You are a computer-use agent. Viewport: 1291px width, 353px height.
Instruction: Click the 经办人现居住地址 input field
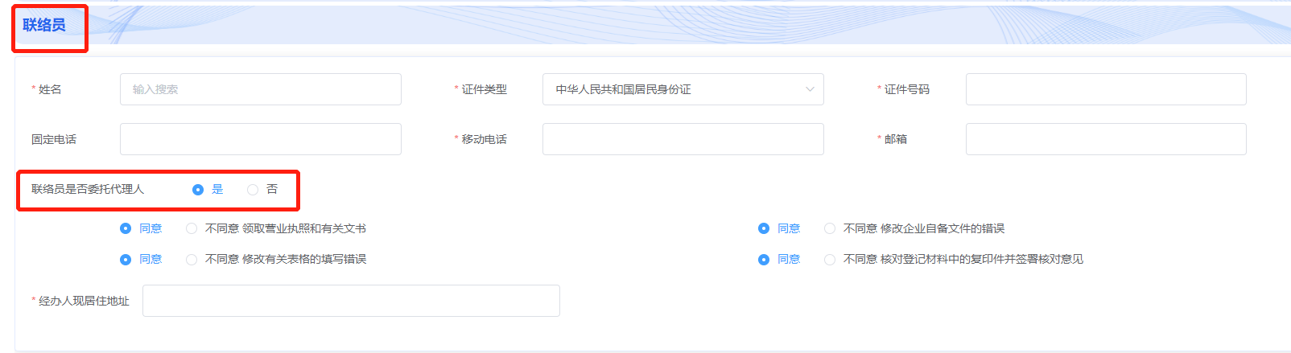pyautogui.click(x=351, y=301)
